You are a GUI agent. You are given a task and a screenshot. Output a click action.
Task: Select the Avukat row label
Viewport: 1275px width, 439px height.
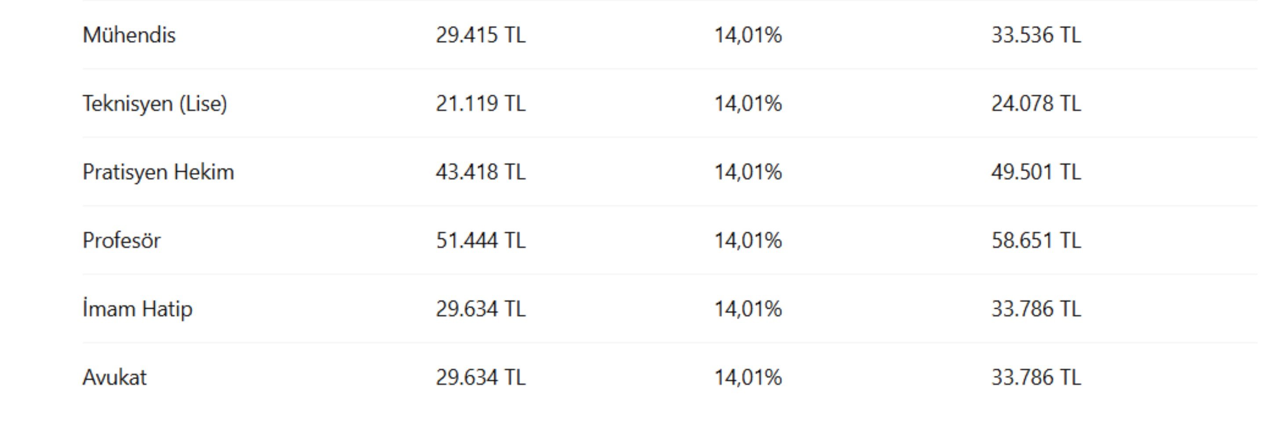[x=114, y=377]
